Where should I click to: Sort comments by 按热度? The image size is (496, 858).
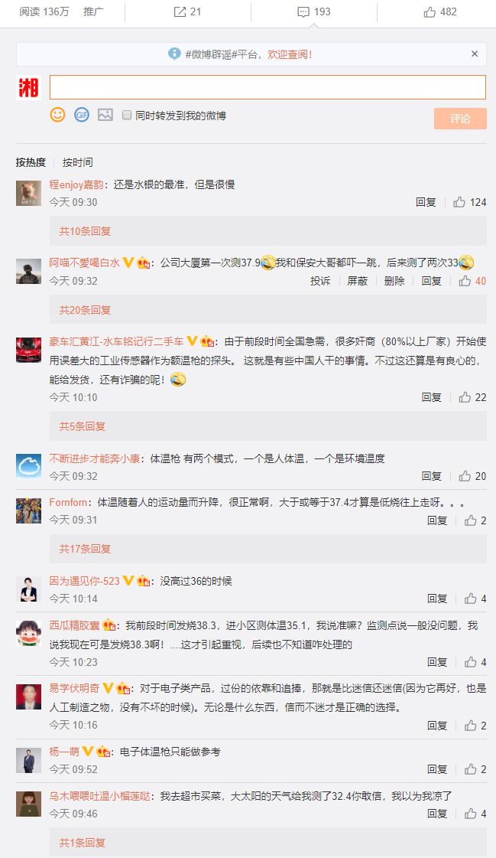click(31, 162)
